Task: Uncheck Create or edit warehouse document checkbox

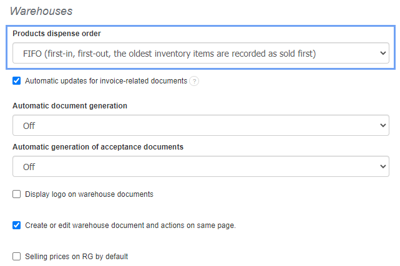Action: (x=17, y=225)
